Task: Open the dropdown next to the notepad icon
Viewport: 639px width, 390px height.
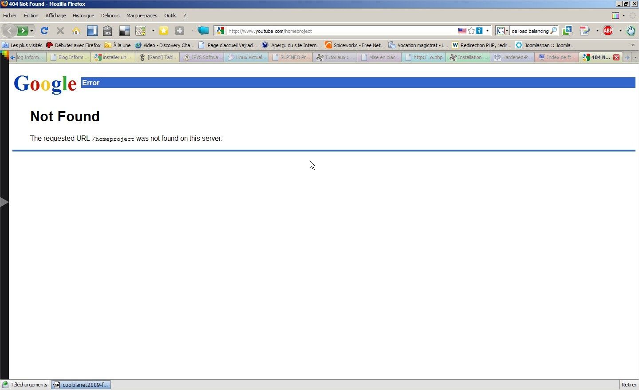Action: [x=597, y=31]
